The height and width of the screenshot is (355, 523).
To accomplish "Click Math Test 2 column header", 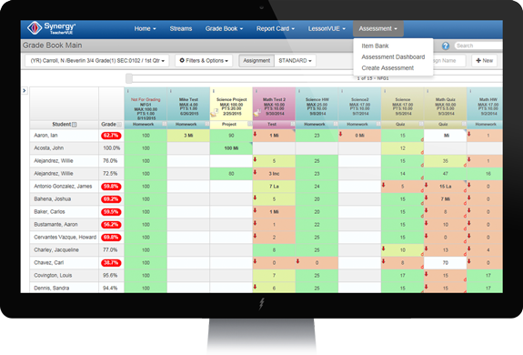I will tap(274, 104).
